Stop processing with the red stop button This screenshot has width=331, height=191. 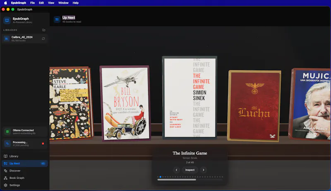(x=43, y=143)
